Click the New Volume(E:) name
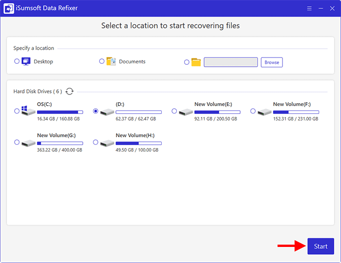 click(x=213, y=104)
